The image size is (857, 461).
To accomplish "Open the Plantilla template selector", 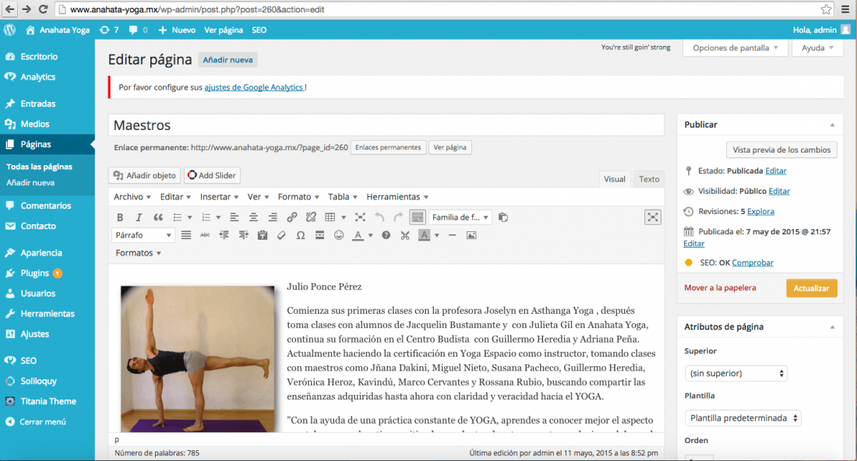I will [x=742, y=418].
